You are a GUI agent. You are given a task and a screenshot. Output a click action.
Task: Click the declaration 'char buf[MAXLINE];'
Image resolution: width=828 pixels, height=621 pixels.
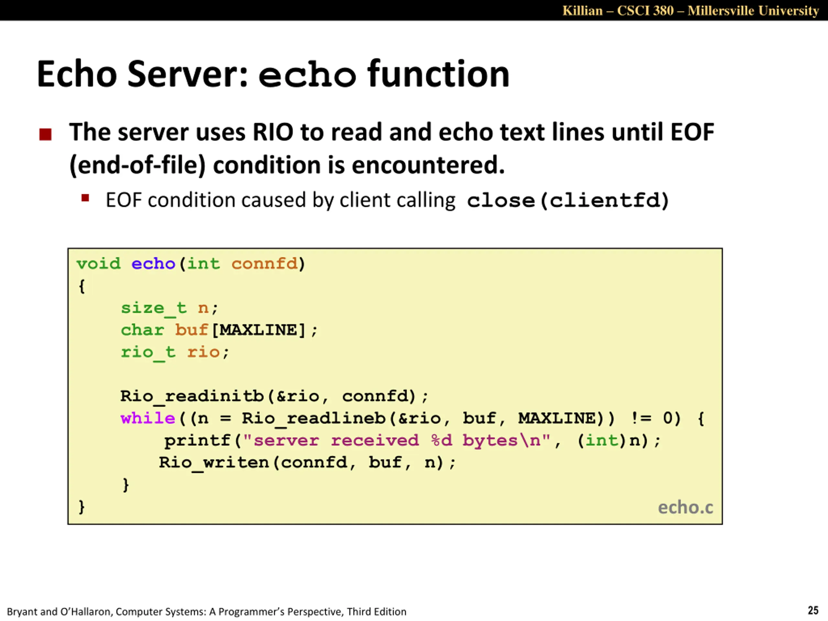tap(219, 330)
